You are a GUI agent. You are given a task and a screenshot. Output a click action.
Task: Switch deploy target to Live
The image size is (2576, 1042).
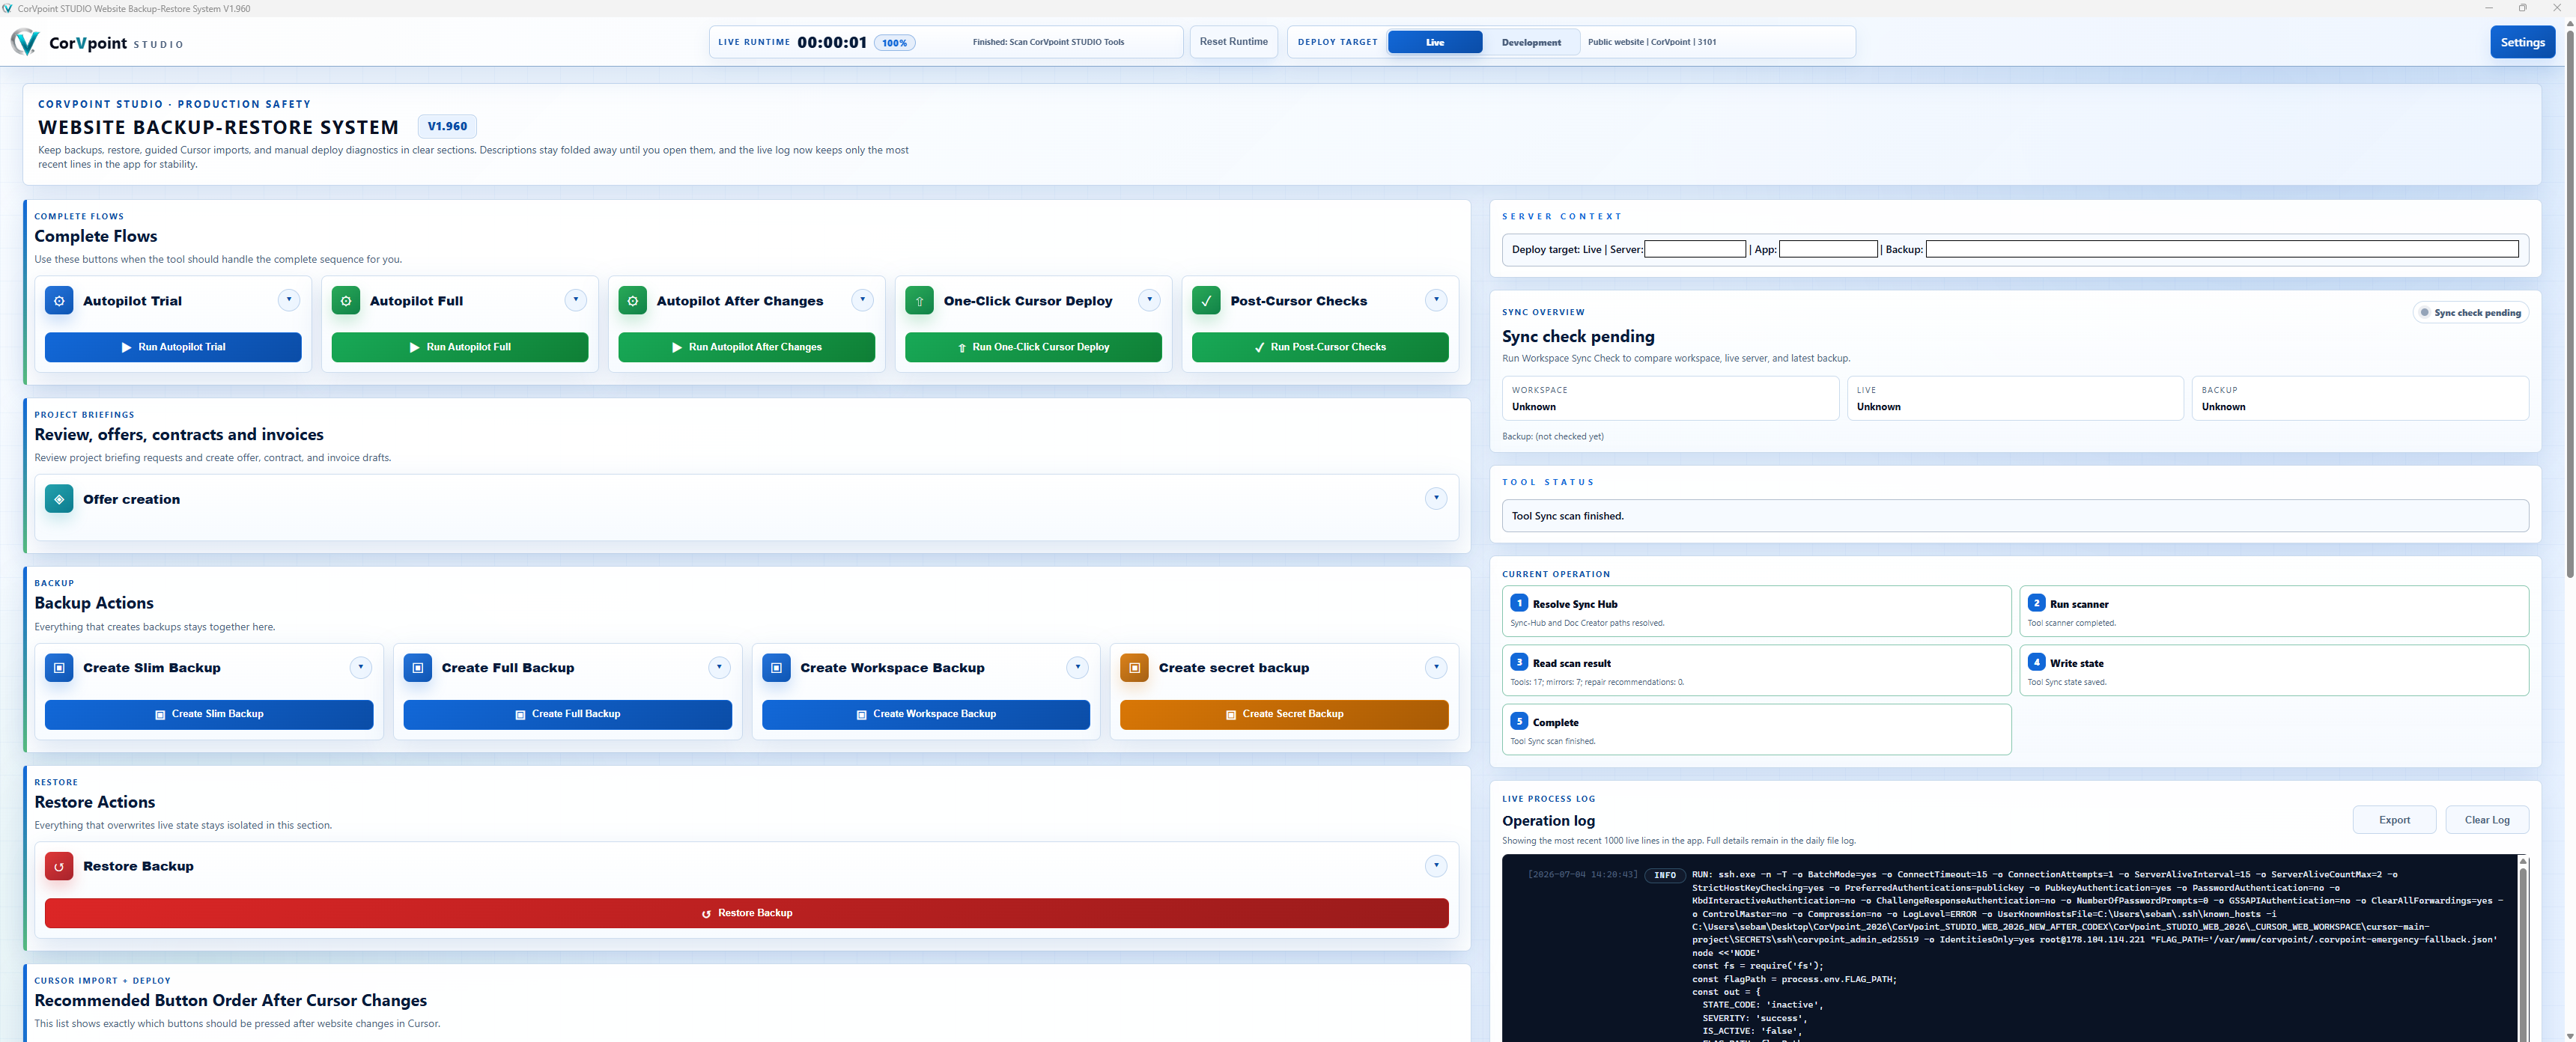(1435, 42)
